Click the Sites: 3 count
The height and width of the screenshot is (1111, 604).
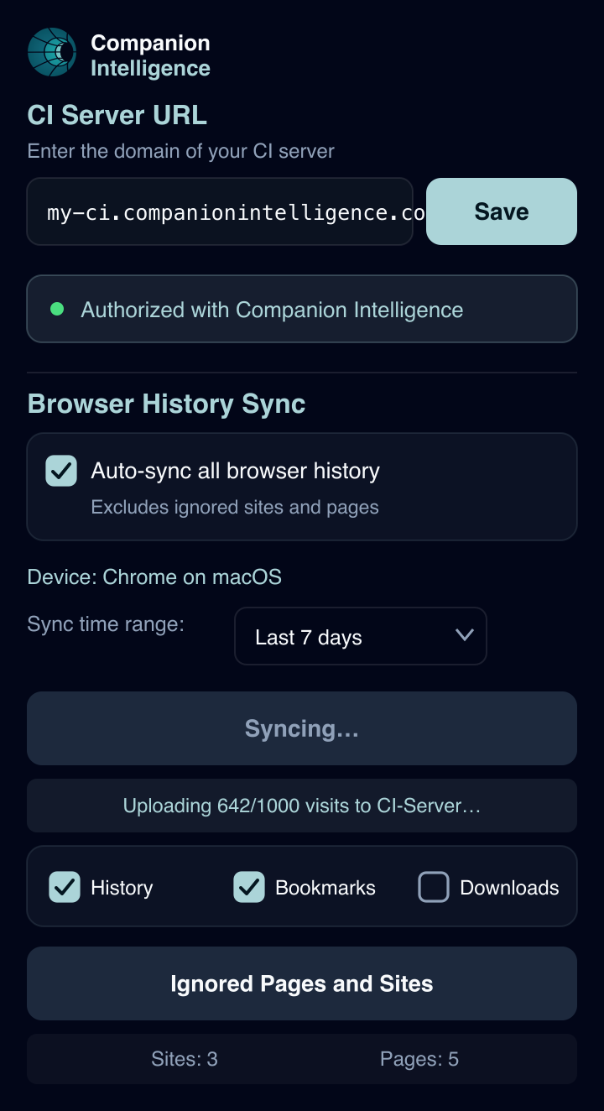[x=185, y=1059]
